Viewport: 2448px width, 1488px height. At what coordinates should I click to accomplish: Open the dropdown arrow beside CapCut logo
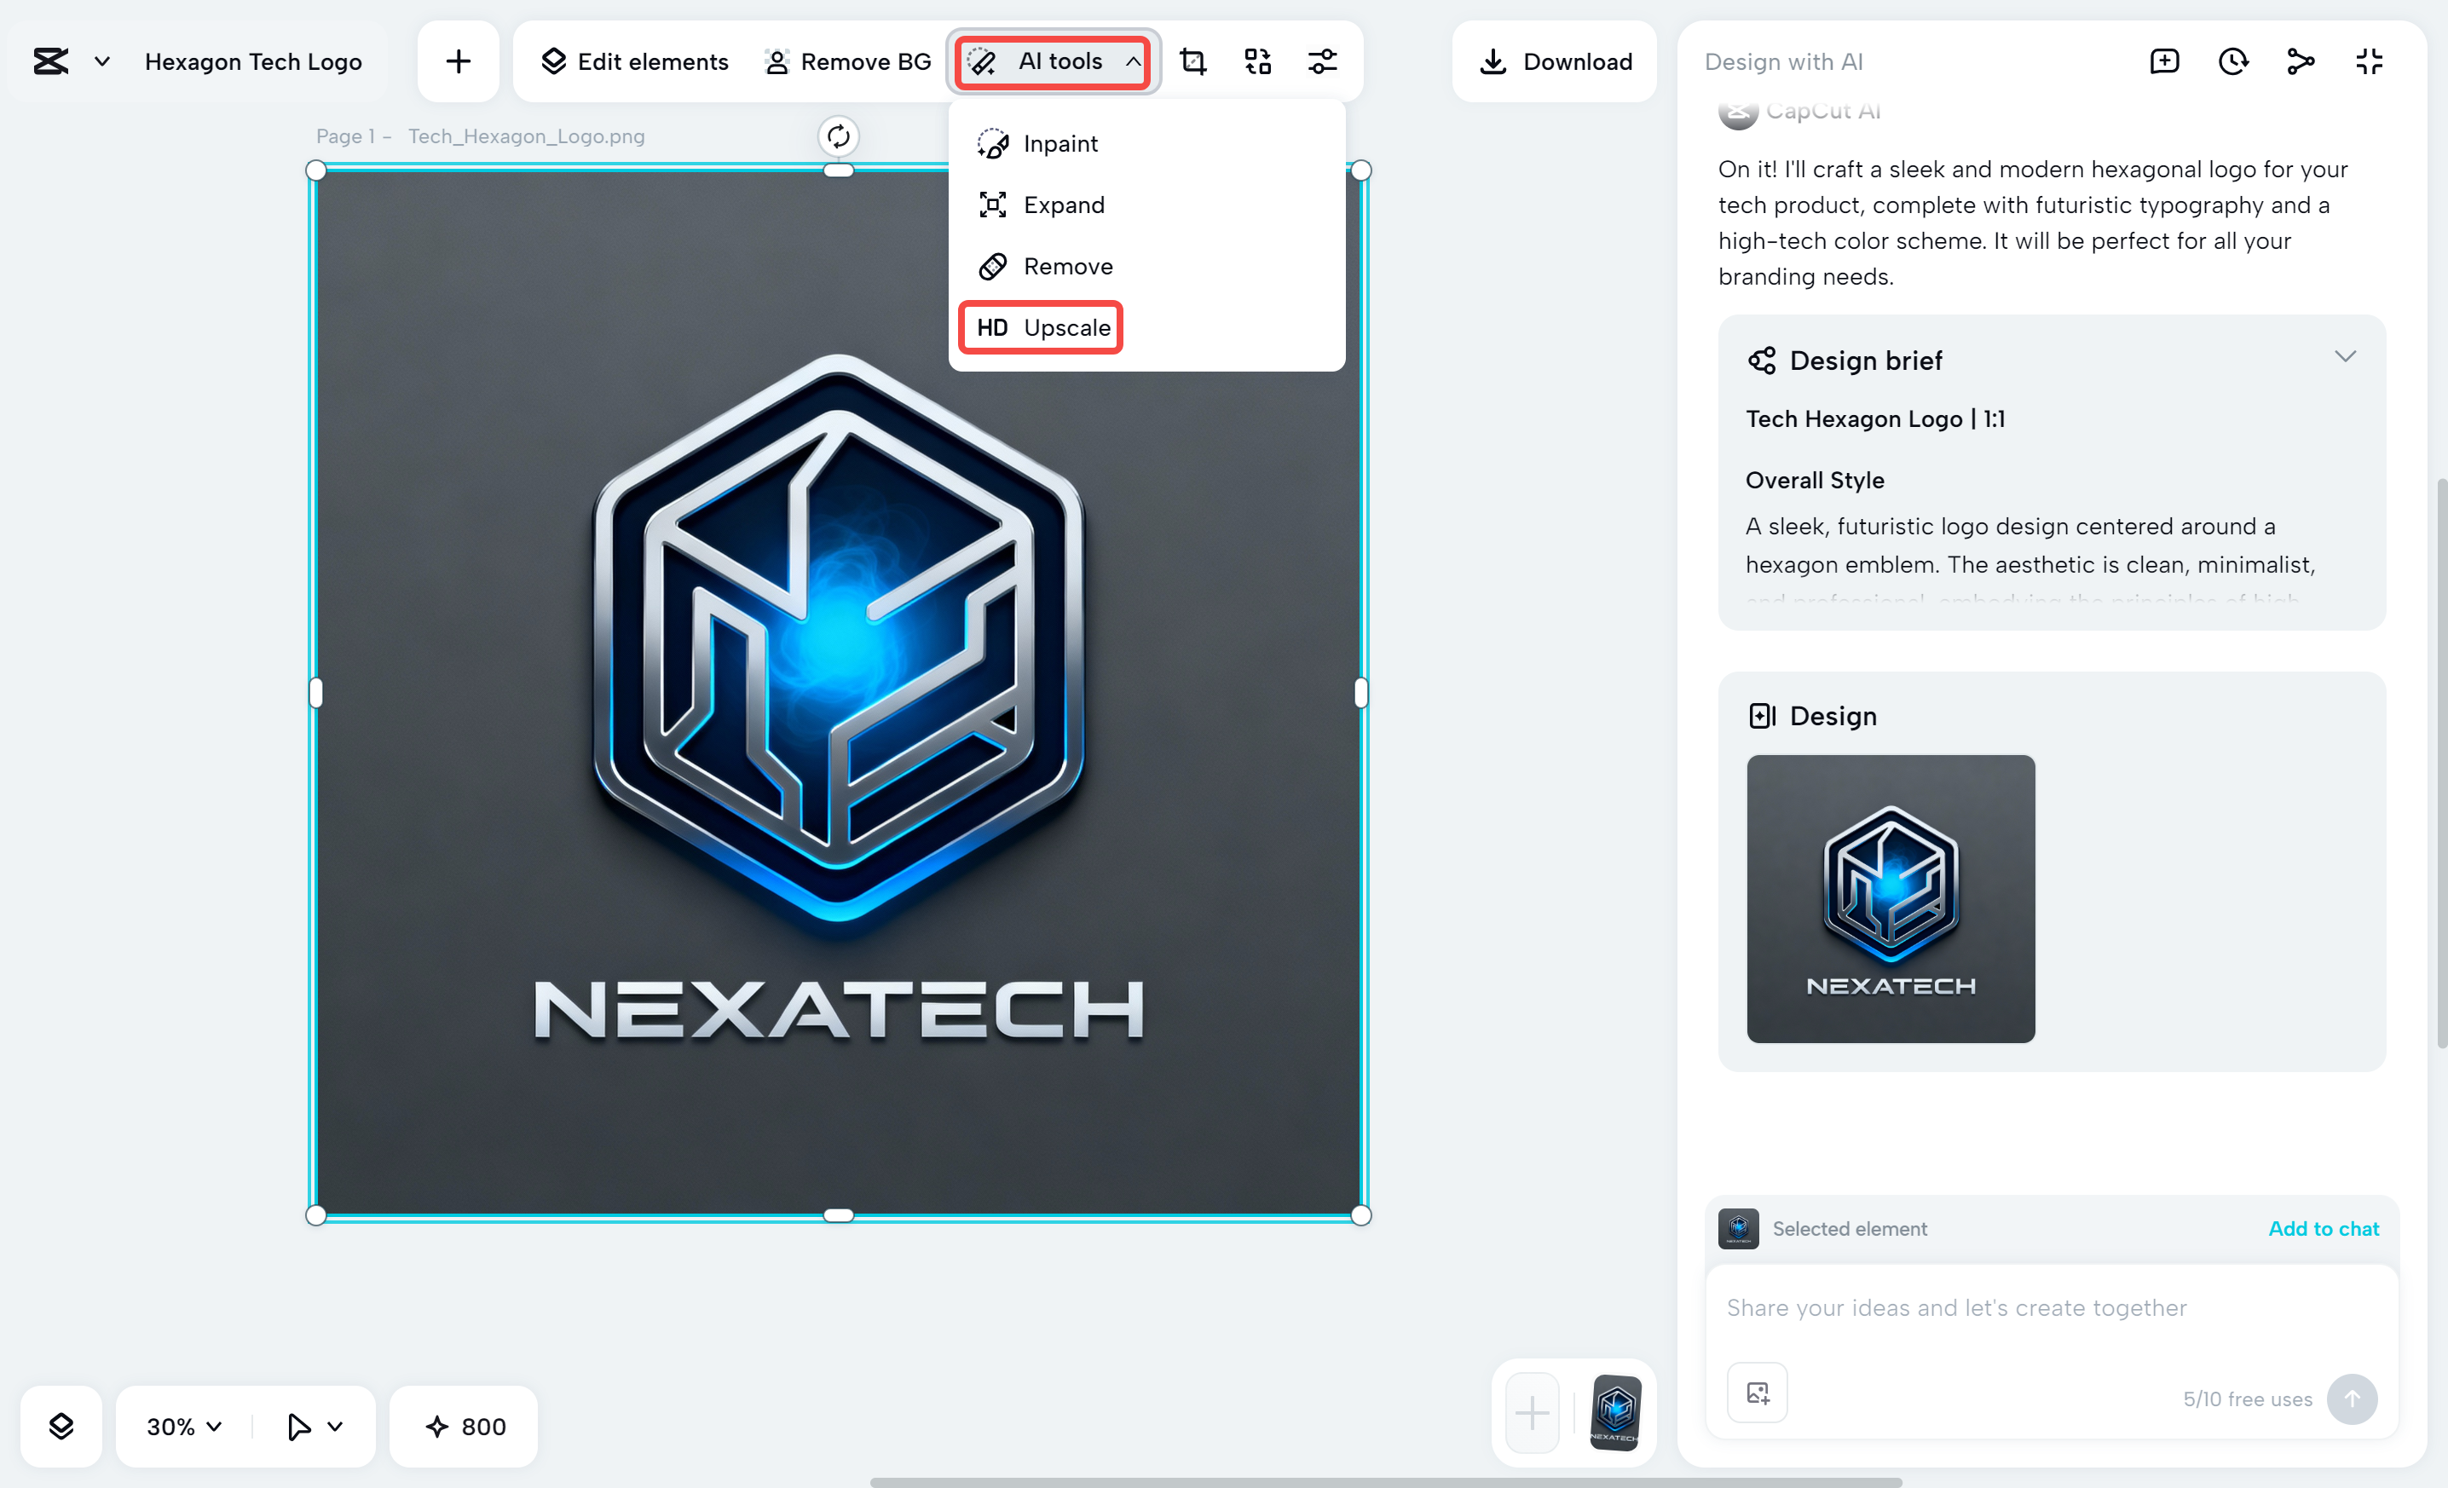[x=101, y=61]
